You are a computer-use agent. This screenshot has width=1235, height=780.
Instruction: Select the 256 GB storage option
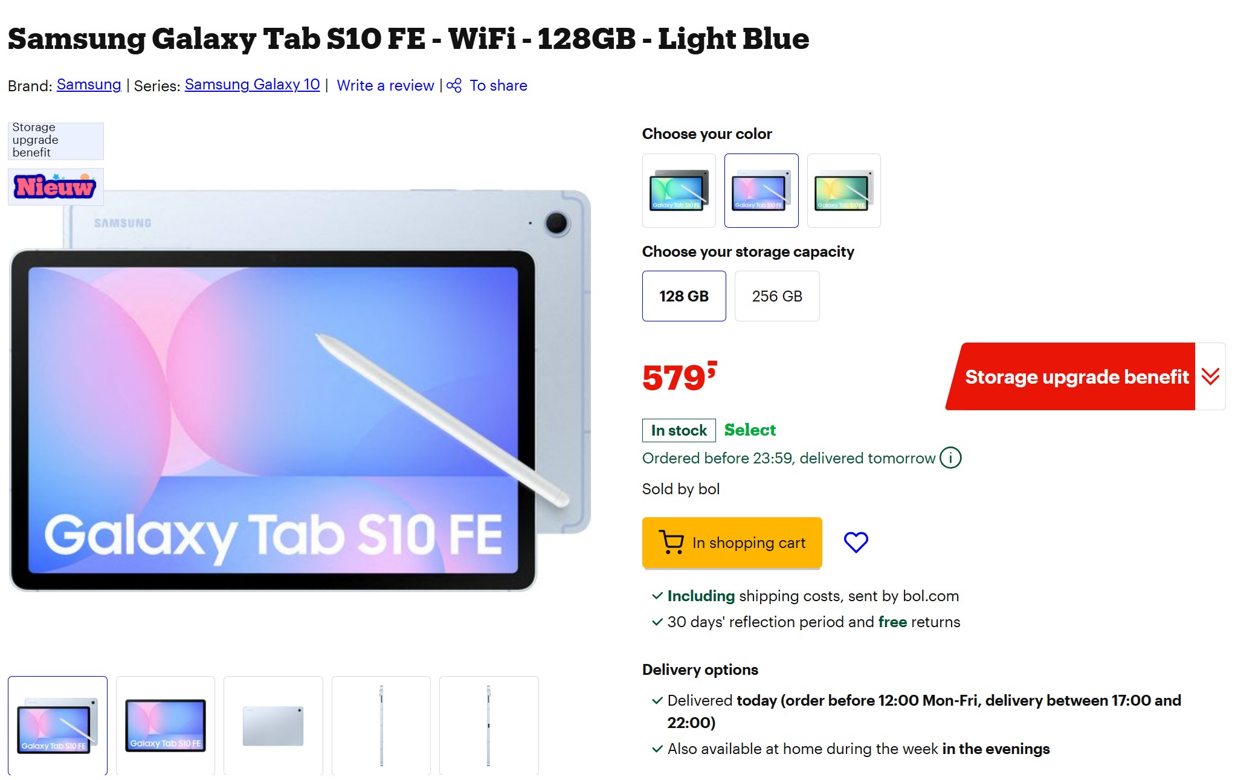click(777, 296)
